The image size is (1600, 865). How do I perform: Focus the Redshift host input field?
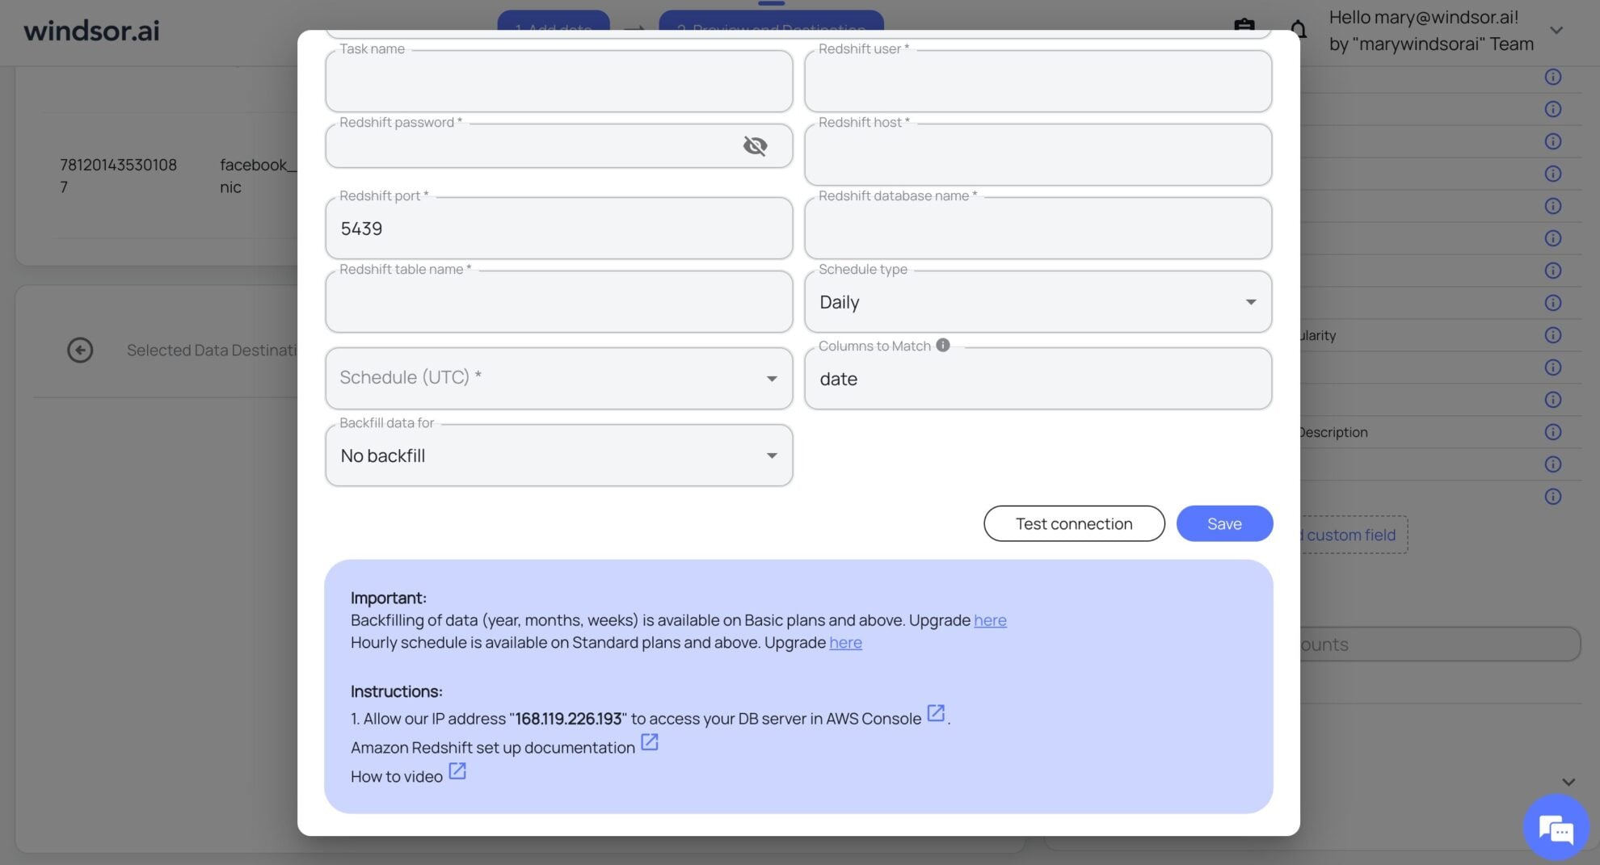pyautogui.click(x=1038, y=156)
